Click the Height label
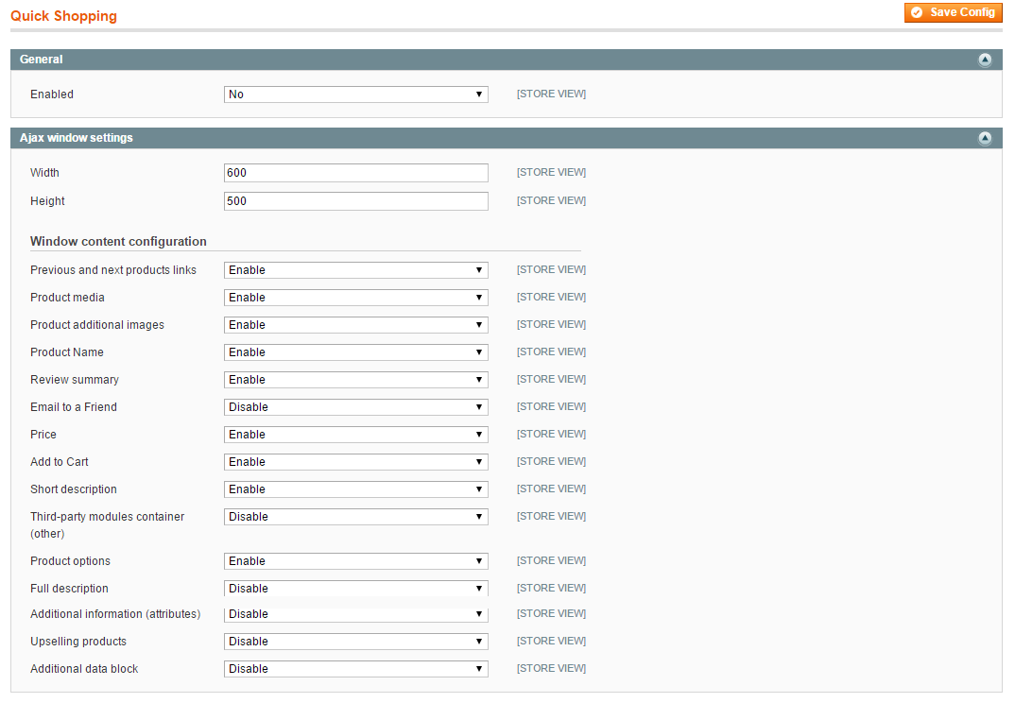The height and width of the screenshot is (703, 1015). pos(47,201)
